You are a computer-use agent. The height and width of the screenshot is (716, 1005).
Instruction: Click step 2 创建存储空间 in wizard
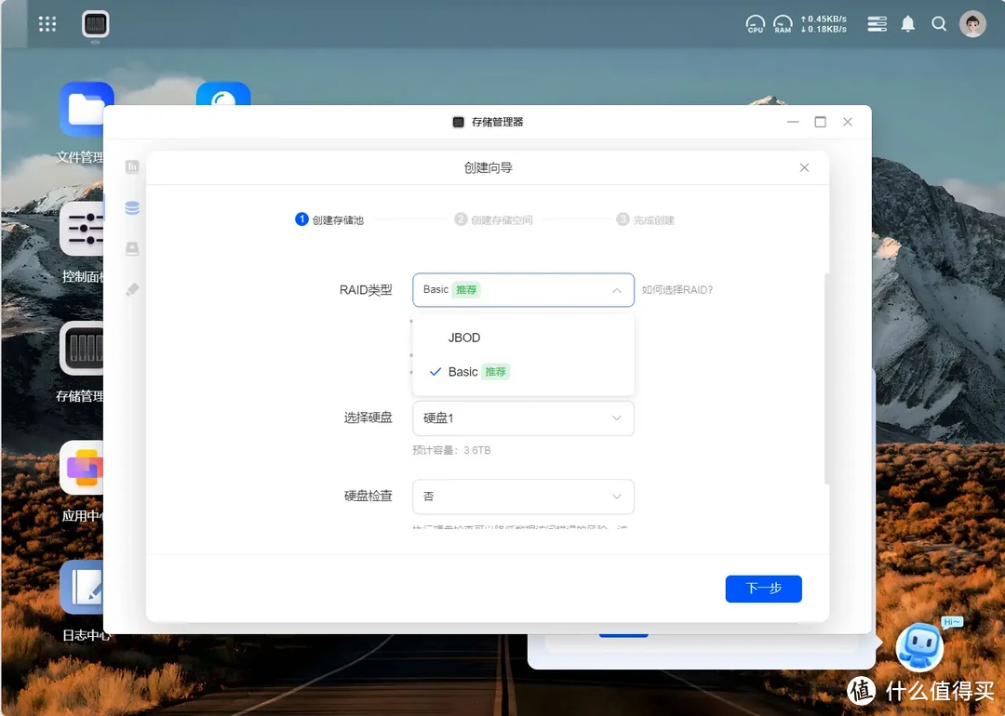tap(493, 219)
